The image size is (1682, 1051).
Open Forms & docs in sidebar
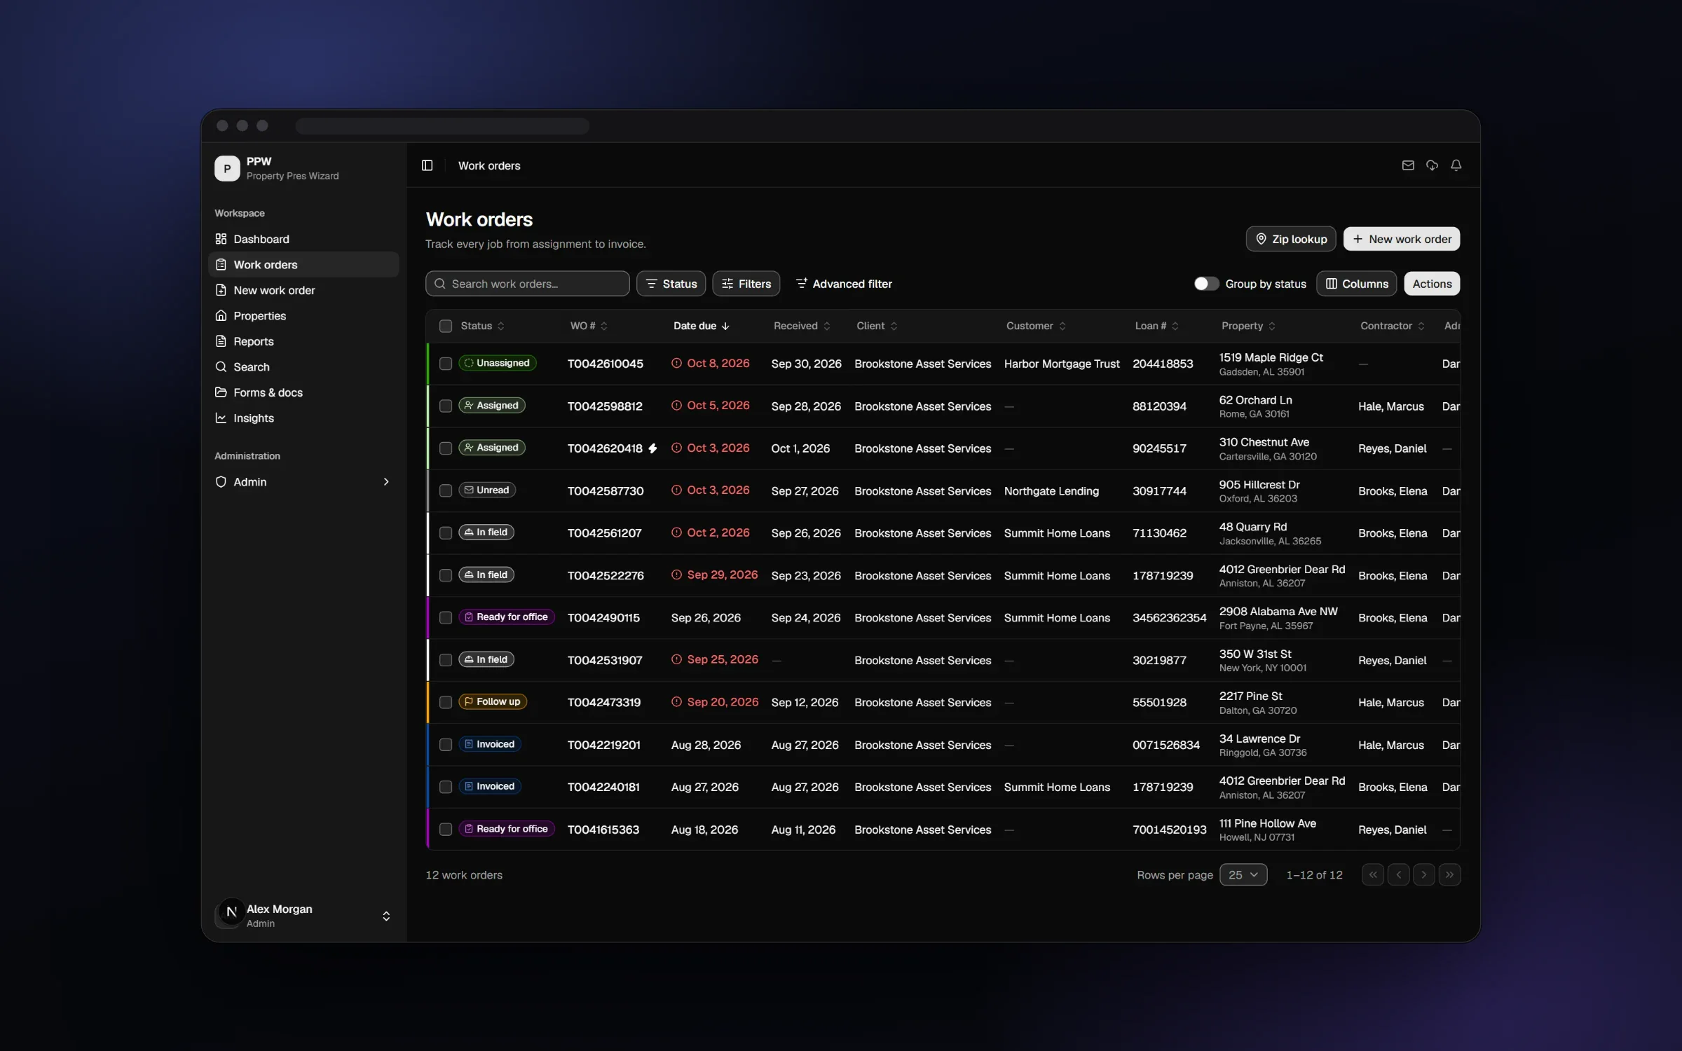coord(303,392)
